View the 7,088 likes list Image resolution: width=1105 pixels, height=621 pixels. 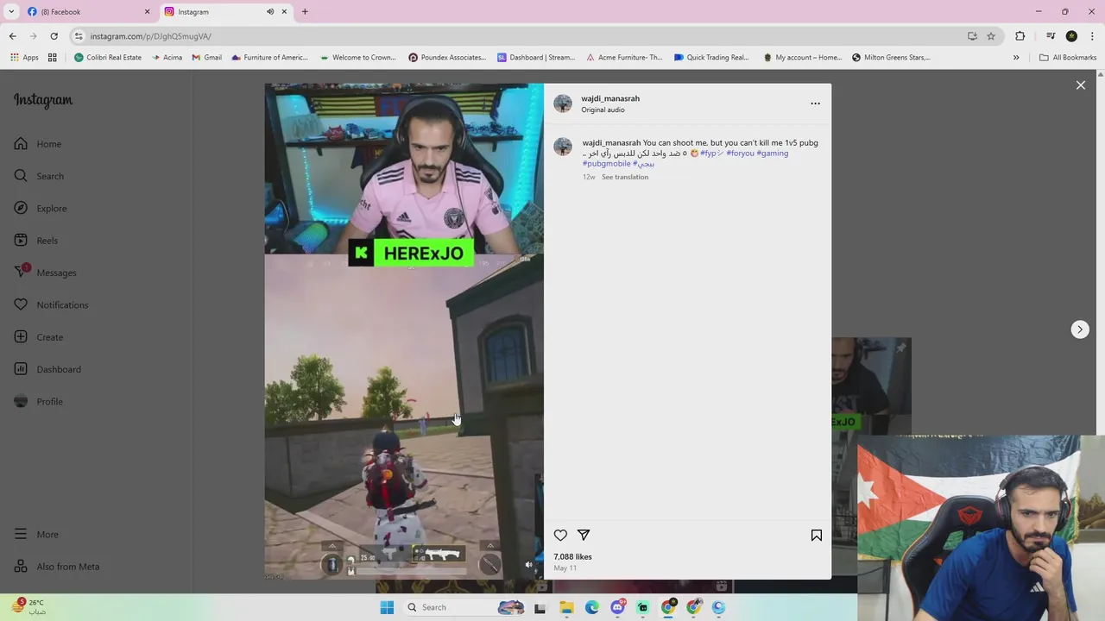coord(572,557)
